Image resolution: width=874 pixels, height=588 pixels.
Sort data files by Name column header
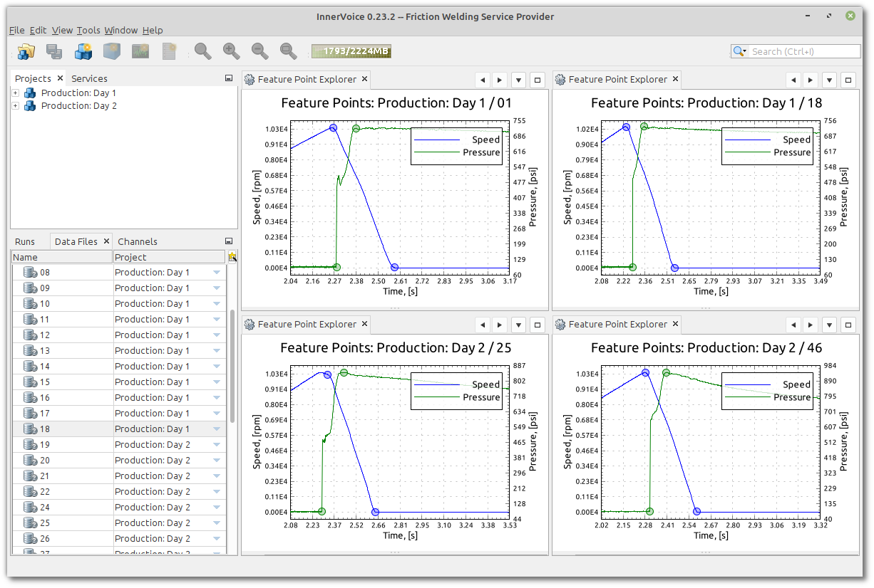tap(62, 257)
